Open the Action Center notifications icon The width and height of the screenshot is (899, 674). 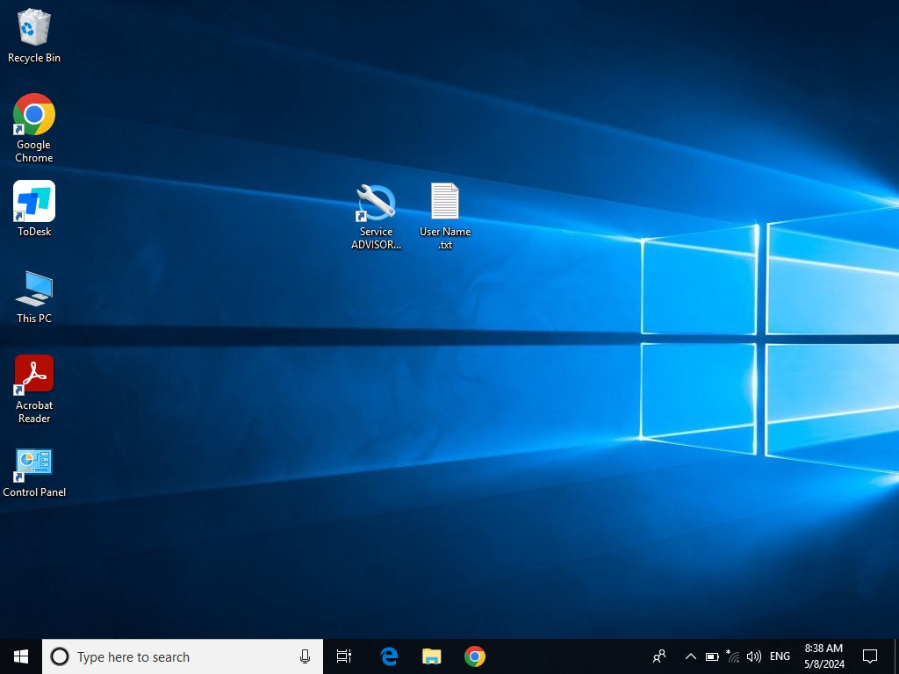coord(870,656)
